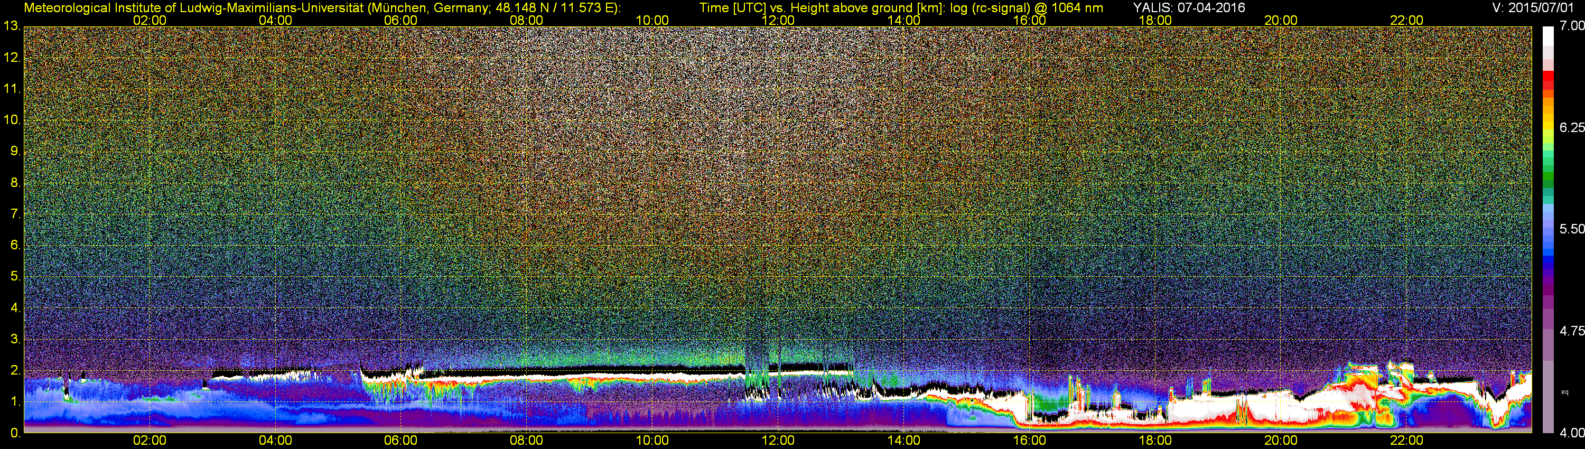Click the 14:00 label on the bottom time axis
This screenshot has height=449, width=1585.
(903, 441)
